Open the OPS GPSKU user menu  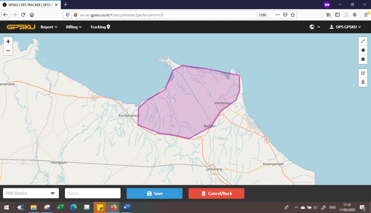345,27
